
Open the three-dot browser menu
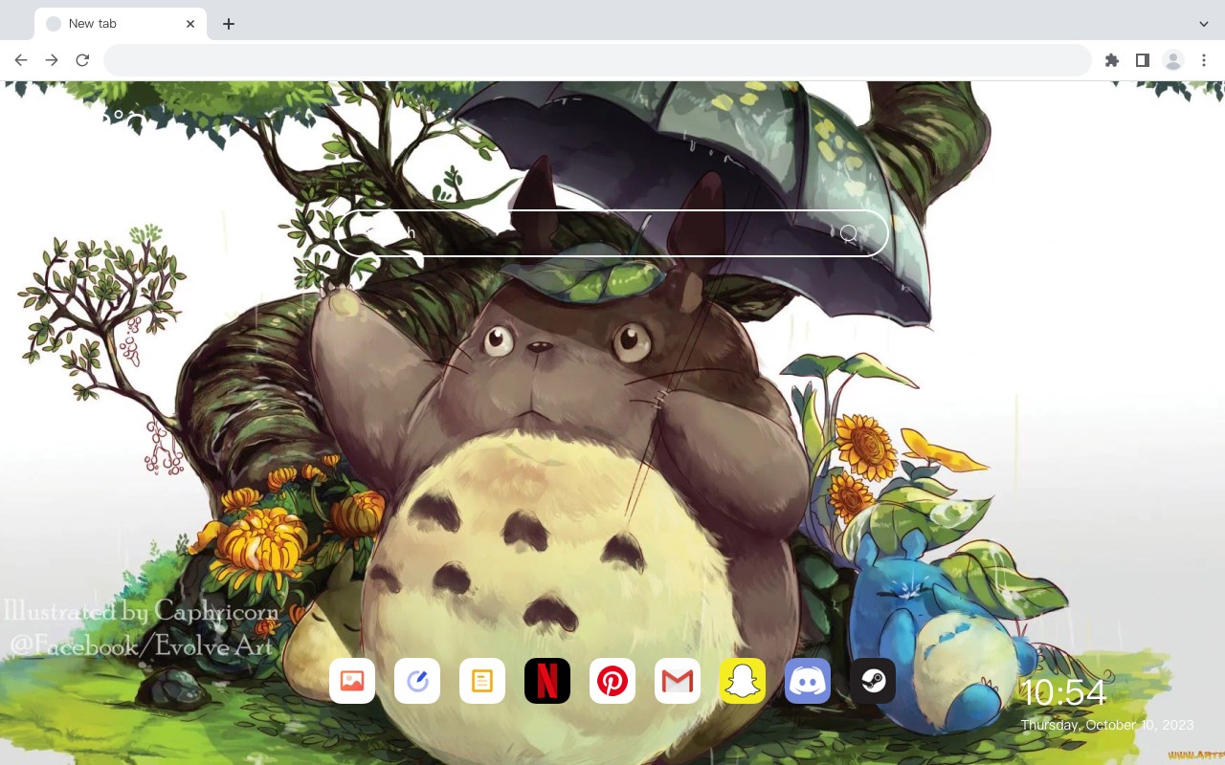click(x=1204, y=60)
